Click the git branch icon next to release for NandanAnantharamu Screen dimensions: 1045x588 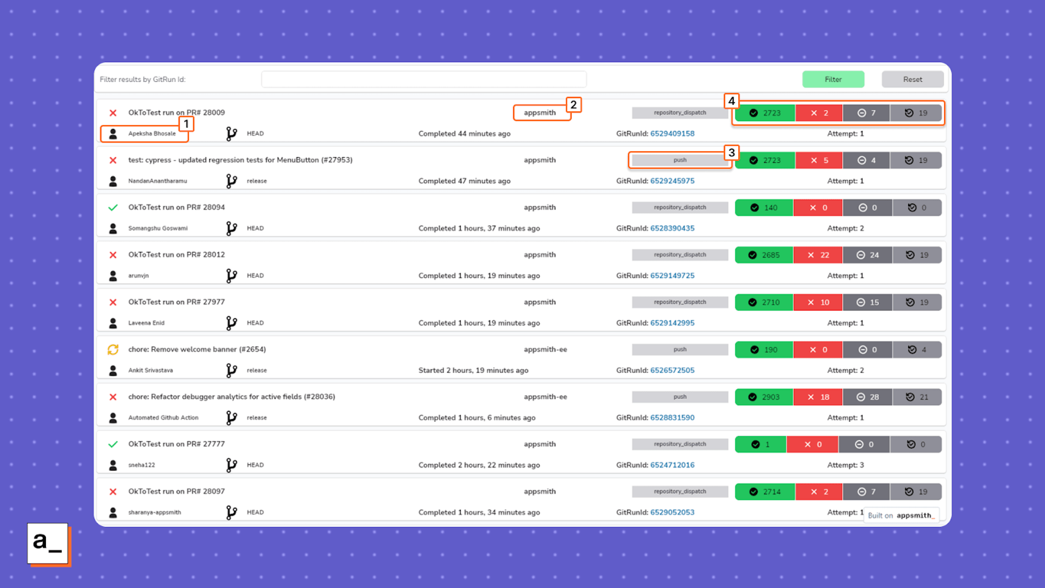(231, 180)
